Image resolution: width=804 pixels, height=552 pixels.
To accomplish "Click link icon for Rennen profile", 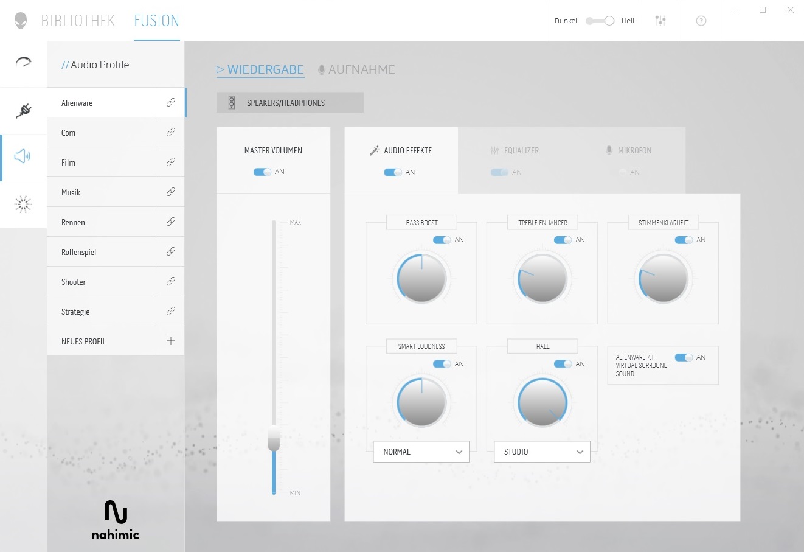I will 171,222.
